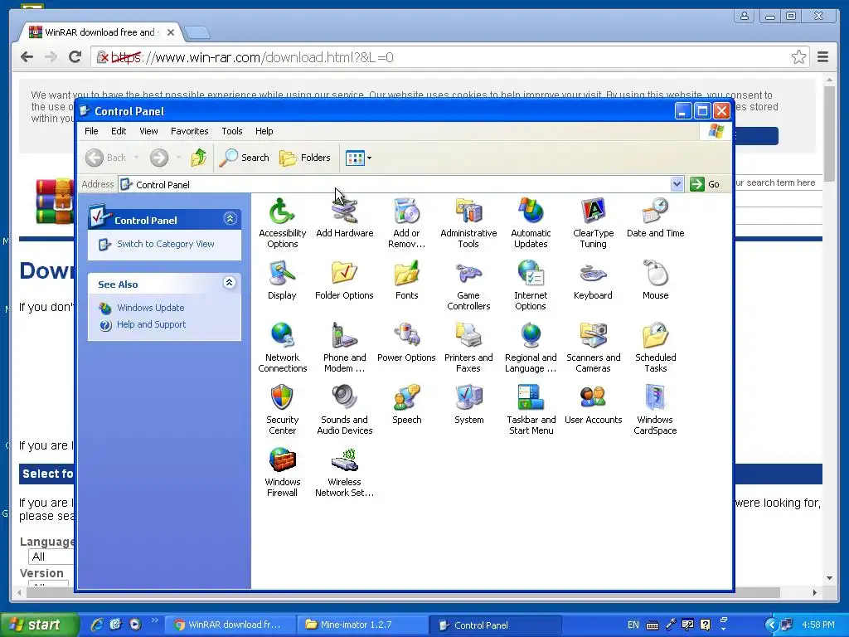Switch to WinRAR download taskbar item
Screen dimensions: 849x637
point(230,625)
